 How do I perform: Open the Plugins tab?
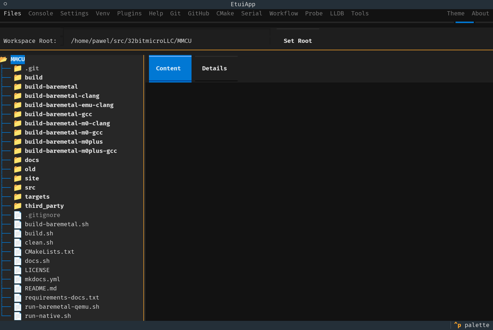(129, 13)
